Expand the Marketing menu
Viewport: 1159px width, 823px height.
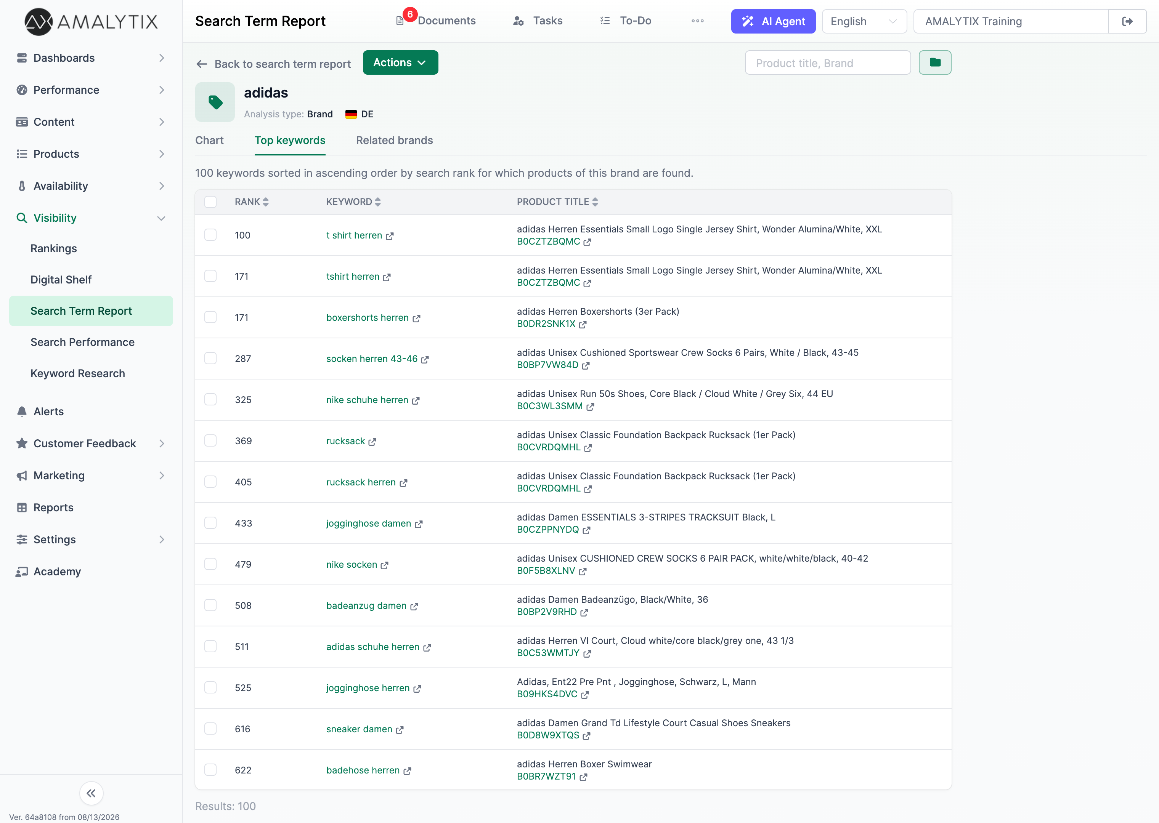[91, 476]
